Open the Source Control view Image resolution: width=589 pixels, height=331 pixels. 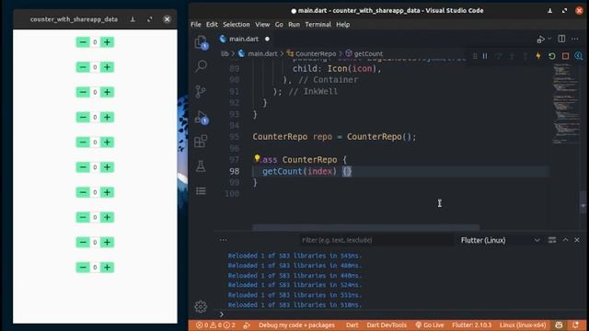[201, 91]
